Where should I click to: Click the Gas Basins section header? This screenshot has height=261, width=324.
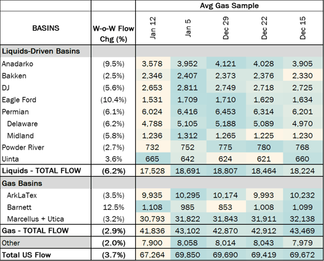22,183
